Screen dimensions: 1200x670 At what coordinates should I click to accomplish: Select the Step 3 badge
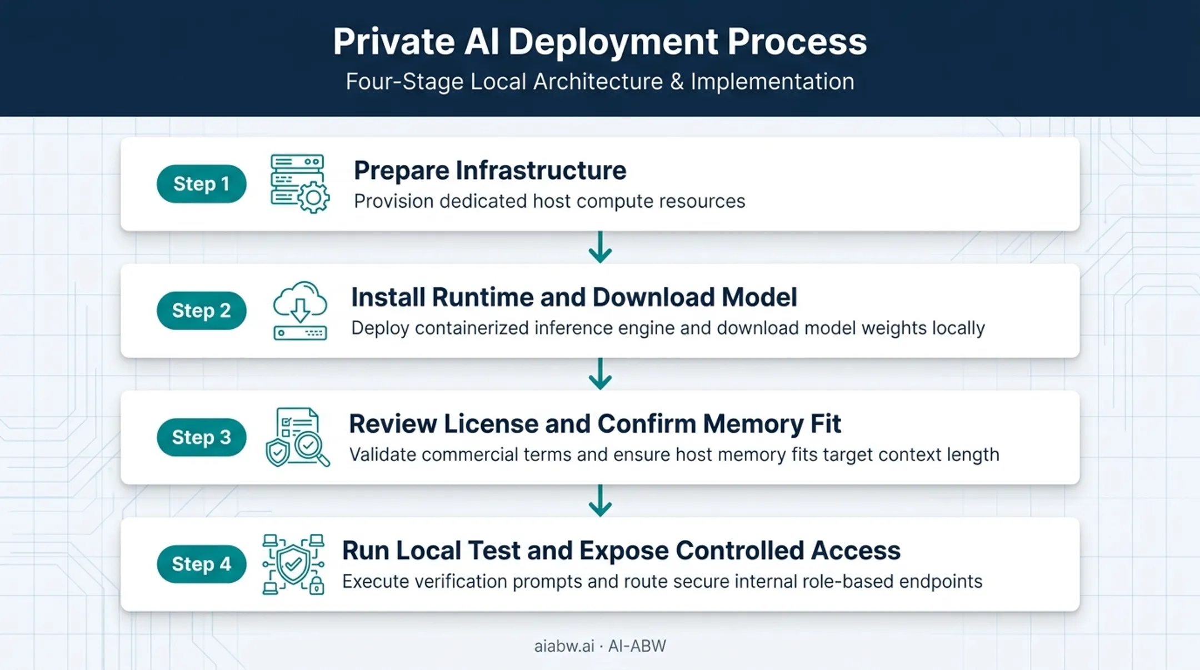pos(201,437)
